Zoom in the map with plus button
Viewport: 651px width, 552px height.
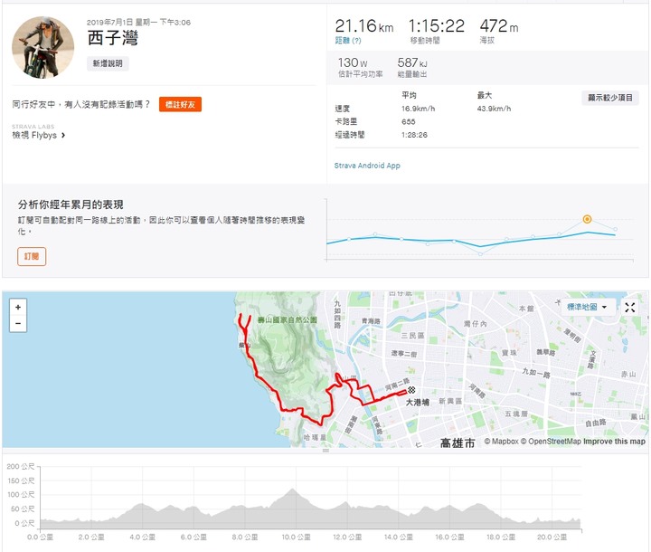(x=18, y=307)
